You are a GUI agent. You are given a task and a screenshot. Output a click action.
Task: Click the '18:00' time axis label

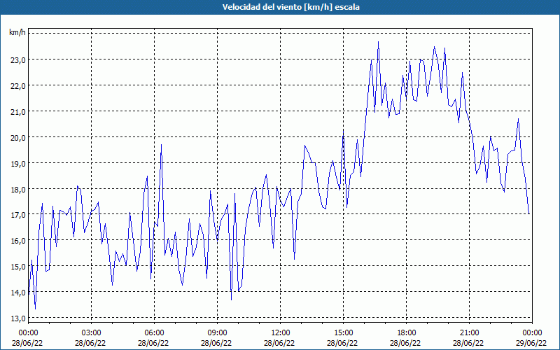click(407, 333)
